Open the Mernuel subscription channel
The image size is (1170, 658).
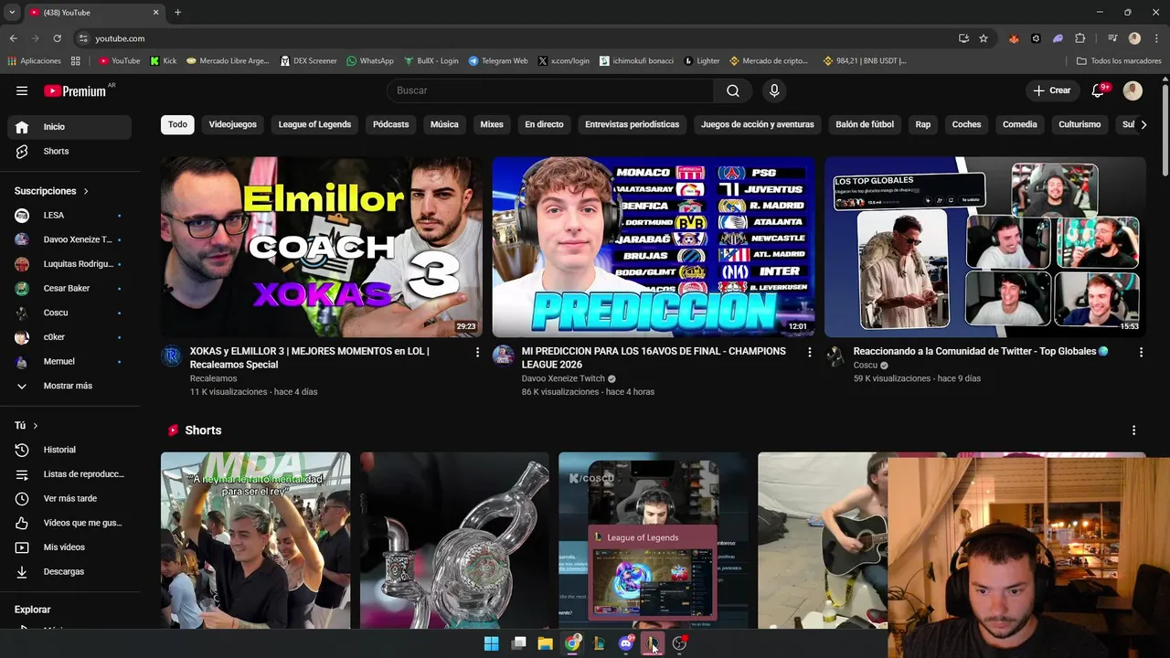(x=69, y=361)
